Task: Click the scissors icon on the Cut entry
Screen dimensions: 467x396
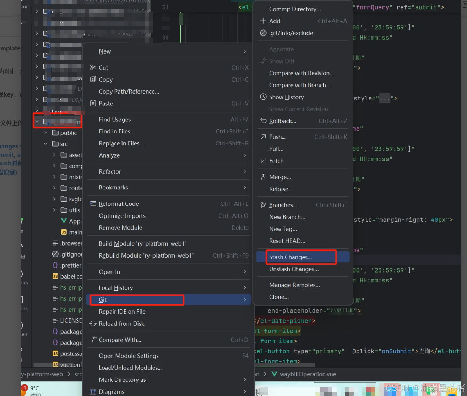Action: [x=92, y=67]
